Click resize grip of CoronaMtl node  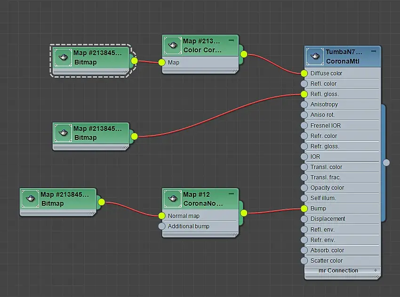point(376,277)
